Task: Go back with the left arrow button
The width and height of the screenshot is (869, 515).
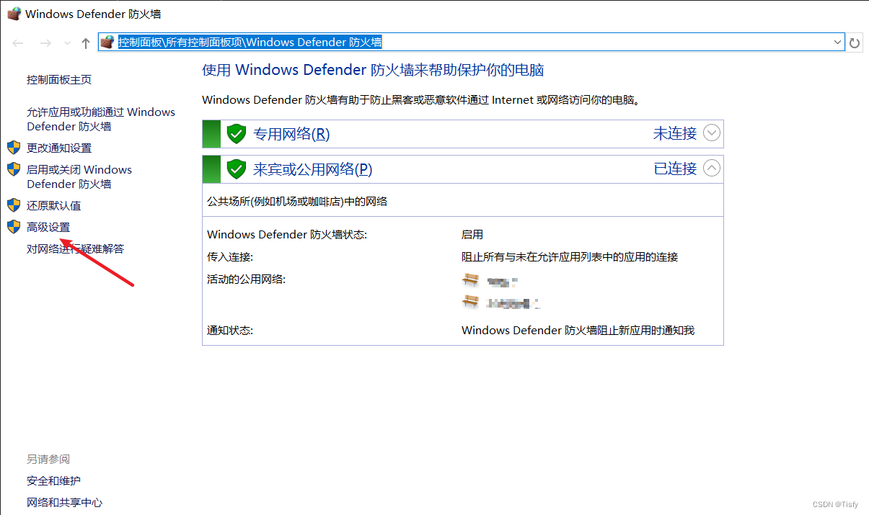Action: tap(18, 43)
